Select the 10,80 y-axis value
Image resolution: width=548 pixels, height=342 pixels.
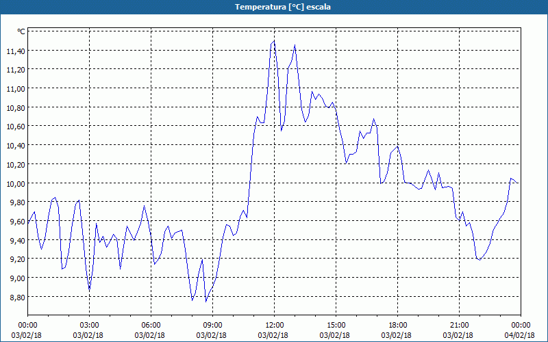pyautogui.click(x=16, y=108)
